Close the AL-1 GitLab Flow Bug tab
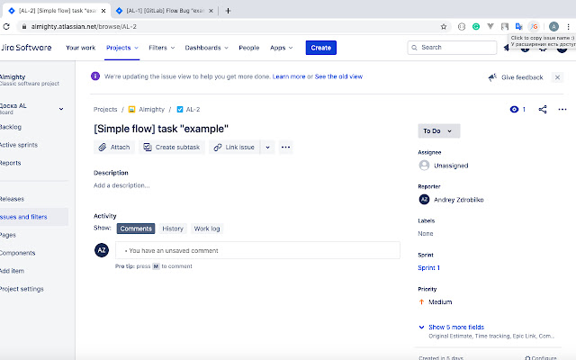This screenshot has width=576, height=360. [x=211, y=11]
